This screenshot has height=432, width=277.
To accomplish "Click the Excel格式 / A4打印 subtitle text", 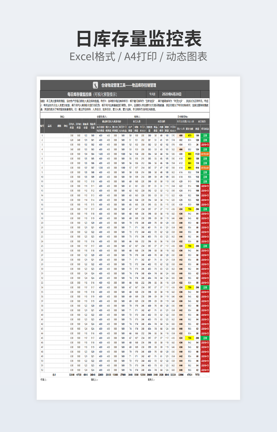I will 138,56.
